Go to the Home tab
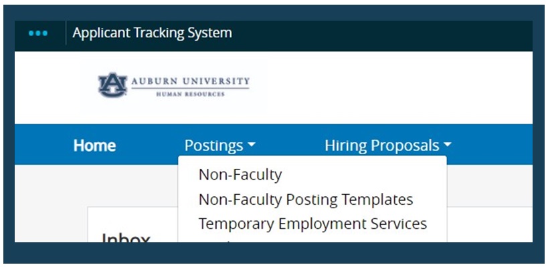Screen dimensions: 548x267 coord(94,146)
